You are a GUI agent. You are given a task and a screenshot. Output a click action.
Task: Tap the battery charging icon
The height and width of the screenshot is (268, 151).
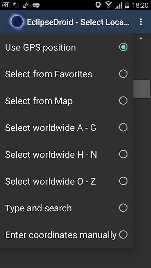pos(127,5)
